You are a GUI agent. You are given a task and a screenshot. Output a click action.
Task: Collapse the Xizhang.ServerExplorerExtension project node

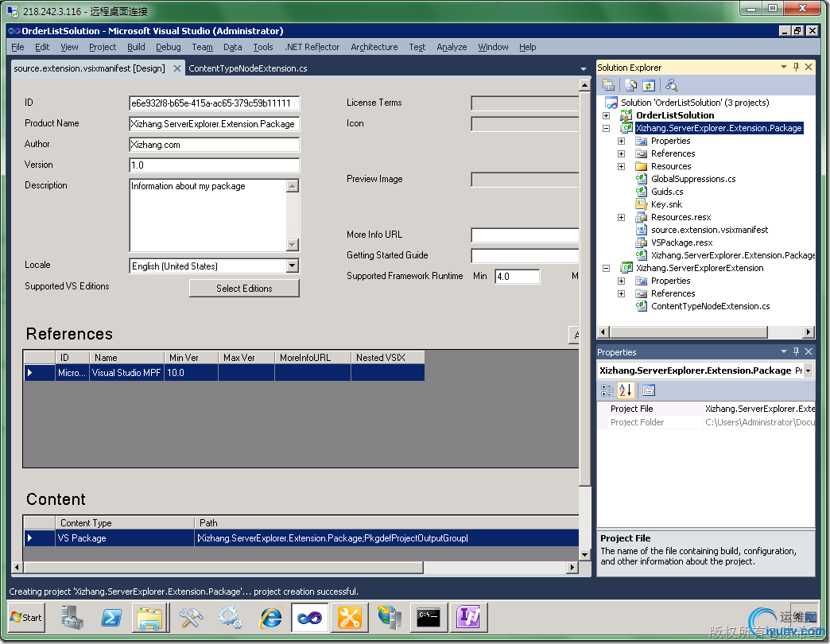coord(606,268)
